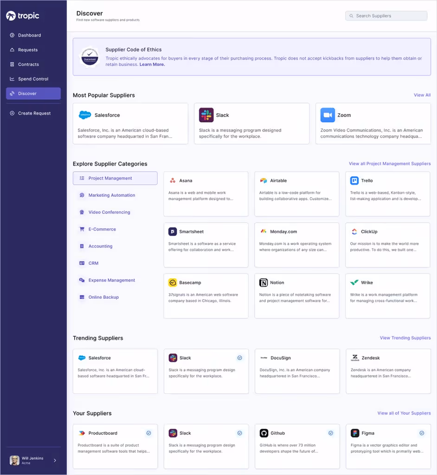Open View all of Your Suppliers link
The height and width of the screenshot is (475, 437).
pos(404,413)
